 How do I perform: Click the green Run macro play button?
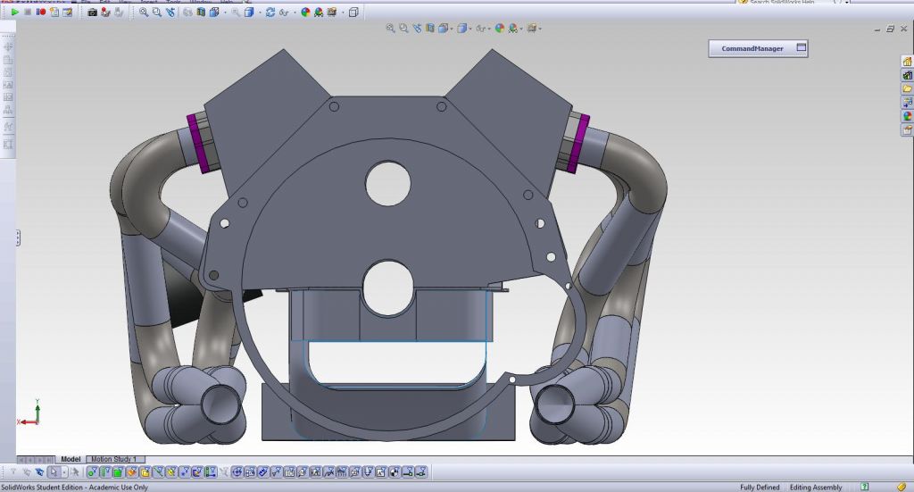(15, 13)
